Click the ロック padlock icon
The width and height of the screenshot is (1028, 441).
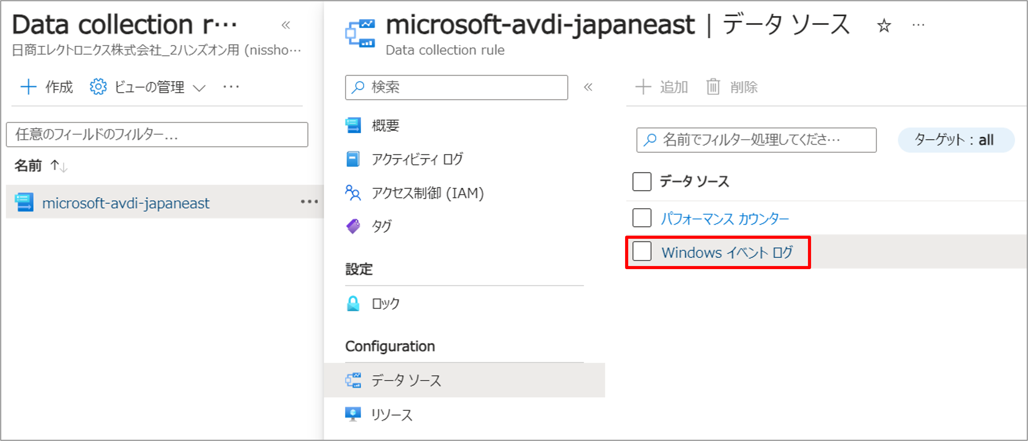click(353, 303)
